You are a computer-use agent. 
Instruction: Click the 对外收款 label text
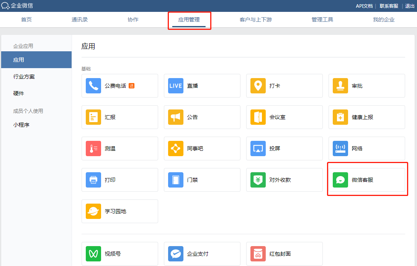click(280, 180)
